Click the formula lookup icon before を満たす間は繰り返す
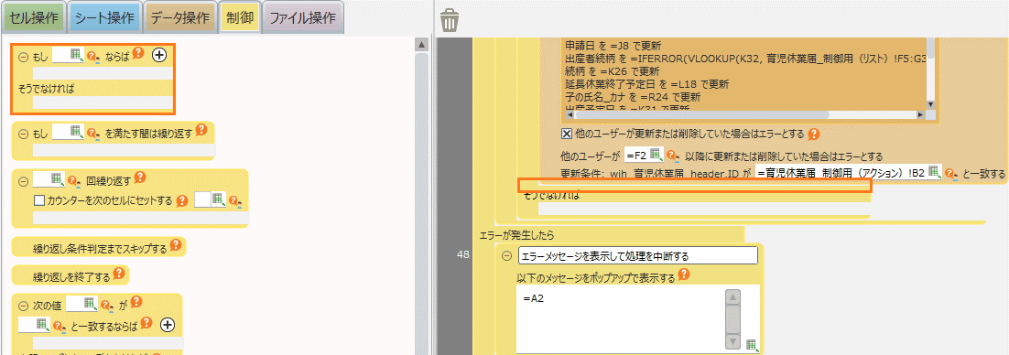Viewport: 1009px width, 355px height. point(94,134)
